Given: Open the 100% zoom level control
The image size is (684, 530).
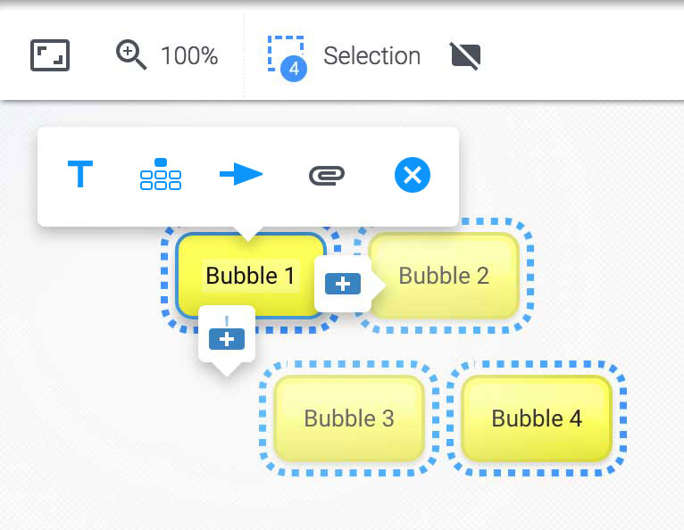Looking at the screenshot, I should [x=189, y=56].
